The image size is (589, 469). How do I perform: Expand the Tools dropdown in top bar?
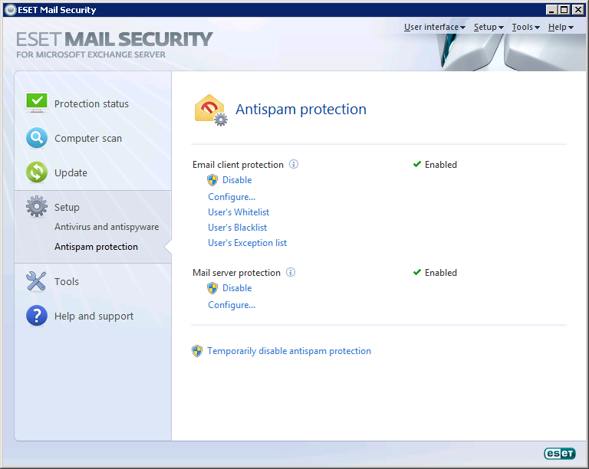525,27
